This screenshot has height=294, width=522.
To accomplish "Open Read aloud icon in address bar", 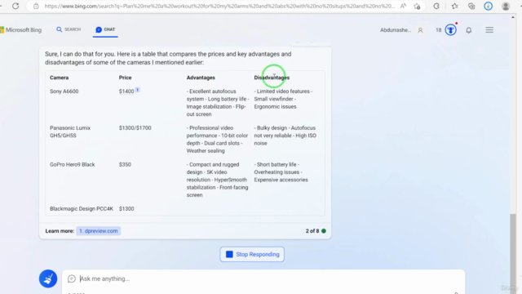I will tap(403, 6).
